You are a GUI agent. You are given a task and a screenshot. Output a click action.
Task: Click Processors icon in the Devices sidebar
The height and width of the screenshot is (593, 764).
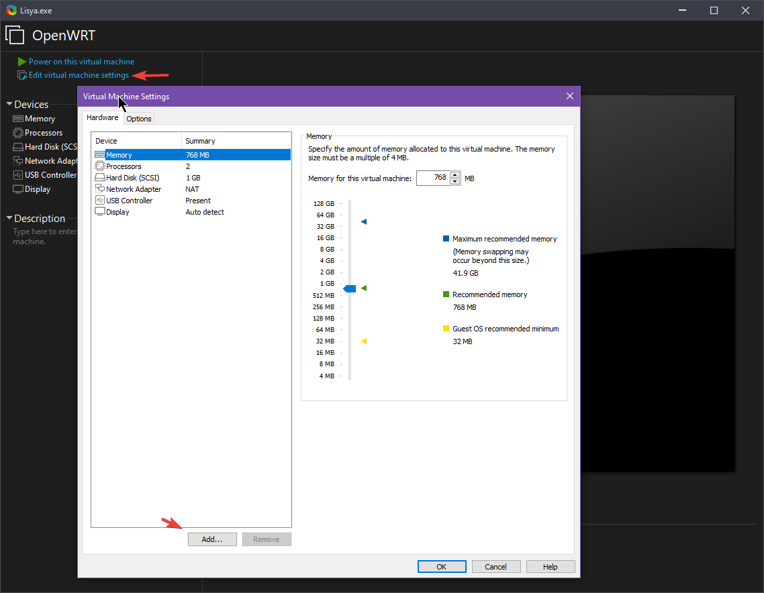(18, 132)
